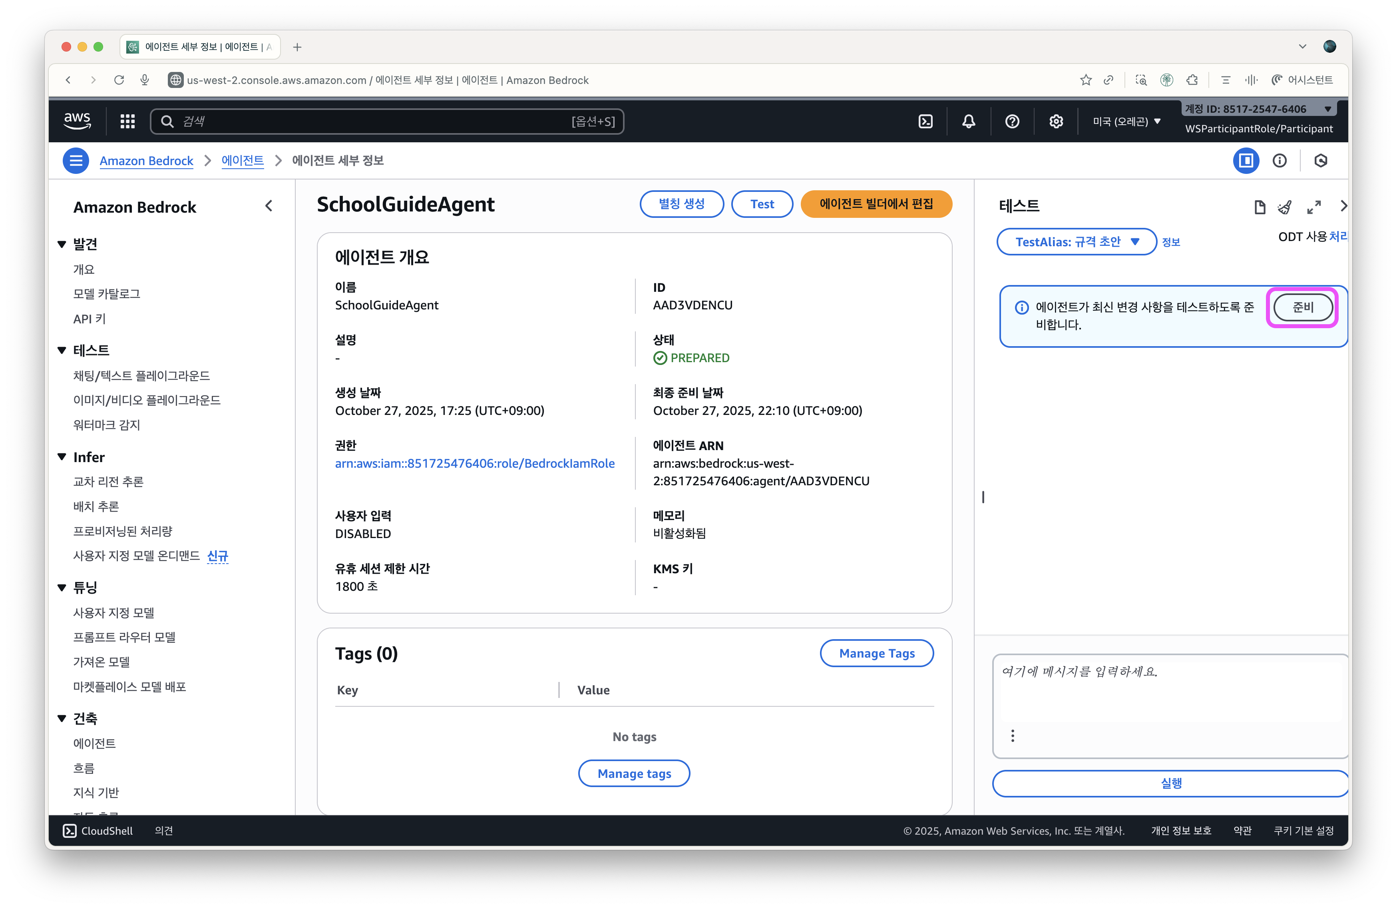
Task: Click the document icon in test panel
Action: click(1260, 207)
